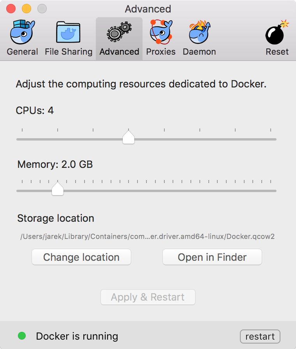The width and height of the screenshot is (296, 349).
Task: Click the restart button in status bar
Action: point(260,337)
